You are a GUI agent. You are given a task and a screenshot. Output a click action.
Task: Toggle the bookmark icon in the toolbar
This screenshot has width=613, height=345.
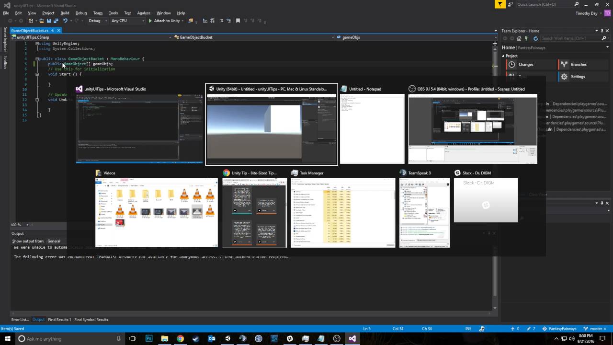tap(238, 21)
